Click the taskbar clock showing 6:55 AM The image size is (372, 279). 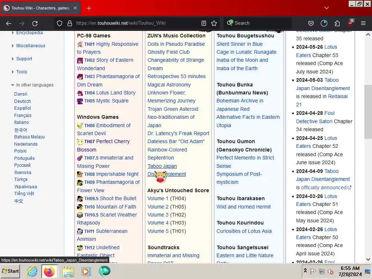pyautogui.click(x=350, y=271)
